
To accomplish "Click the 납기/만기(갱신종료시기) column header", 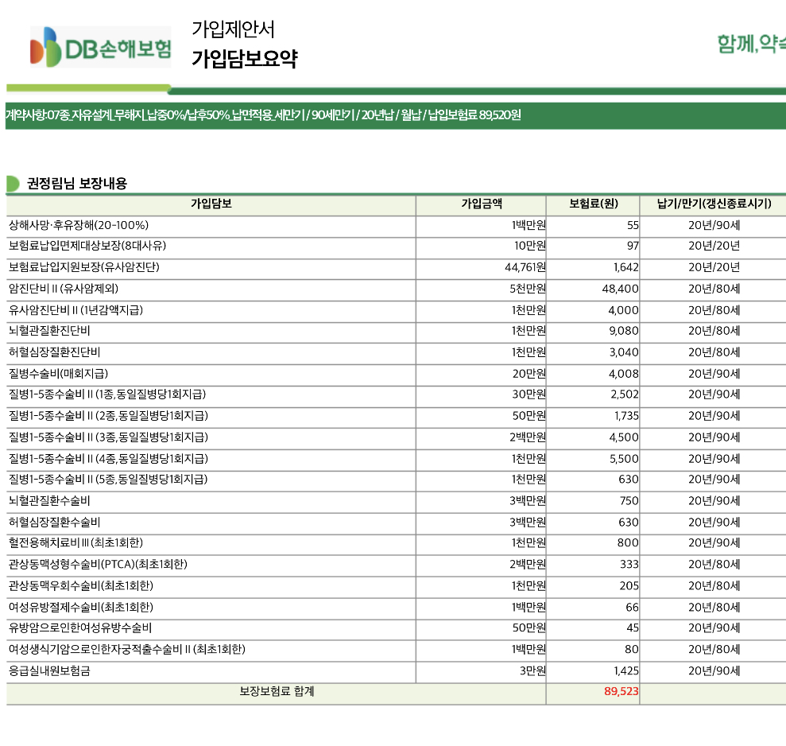I will pos(714,204).
